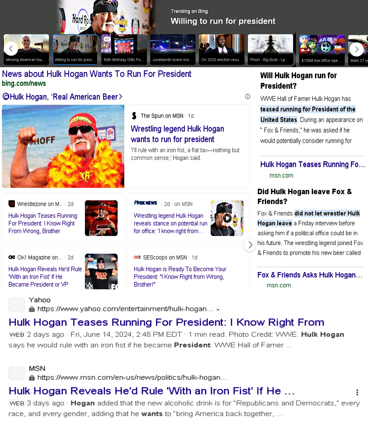The image size is (368, 424).
Task: Open Wrestling legend wants to run for president
Action: click(178, 134)
